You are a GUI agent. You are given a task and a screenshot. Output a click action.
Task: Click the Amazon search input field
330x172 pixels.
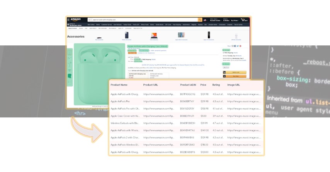(x=145, y=20)
